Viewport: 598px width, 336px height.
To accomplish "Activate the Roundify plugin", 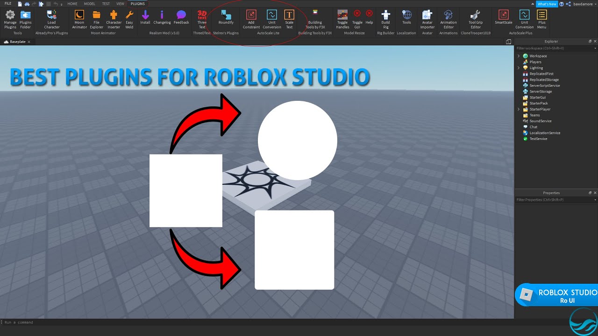I will tap(226, 17).
